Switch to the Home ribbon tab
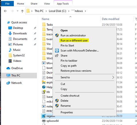The height and width of the screenshot is (125, 137). tap(21, 4)
